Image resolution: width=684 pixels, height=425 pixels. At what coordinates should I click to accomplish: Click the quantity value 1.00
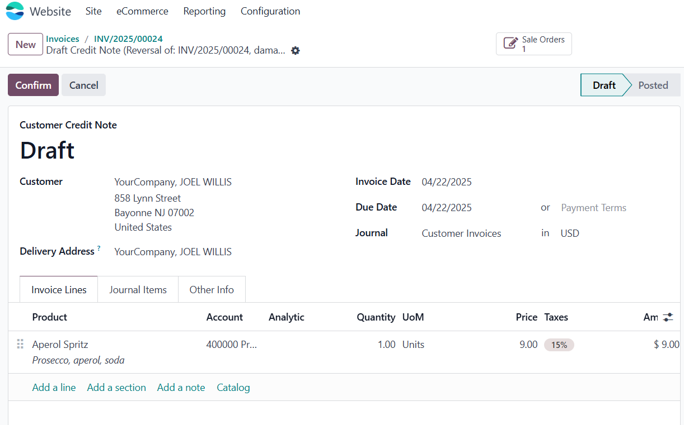click(x=386, y=345)
